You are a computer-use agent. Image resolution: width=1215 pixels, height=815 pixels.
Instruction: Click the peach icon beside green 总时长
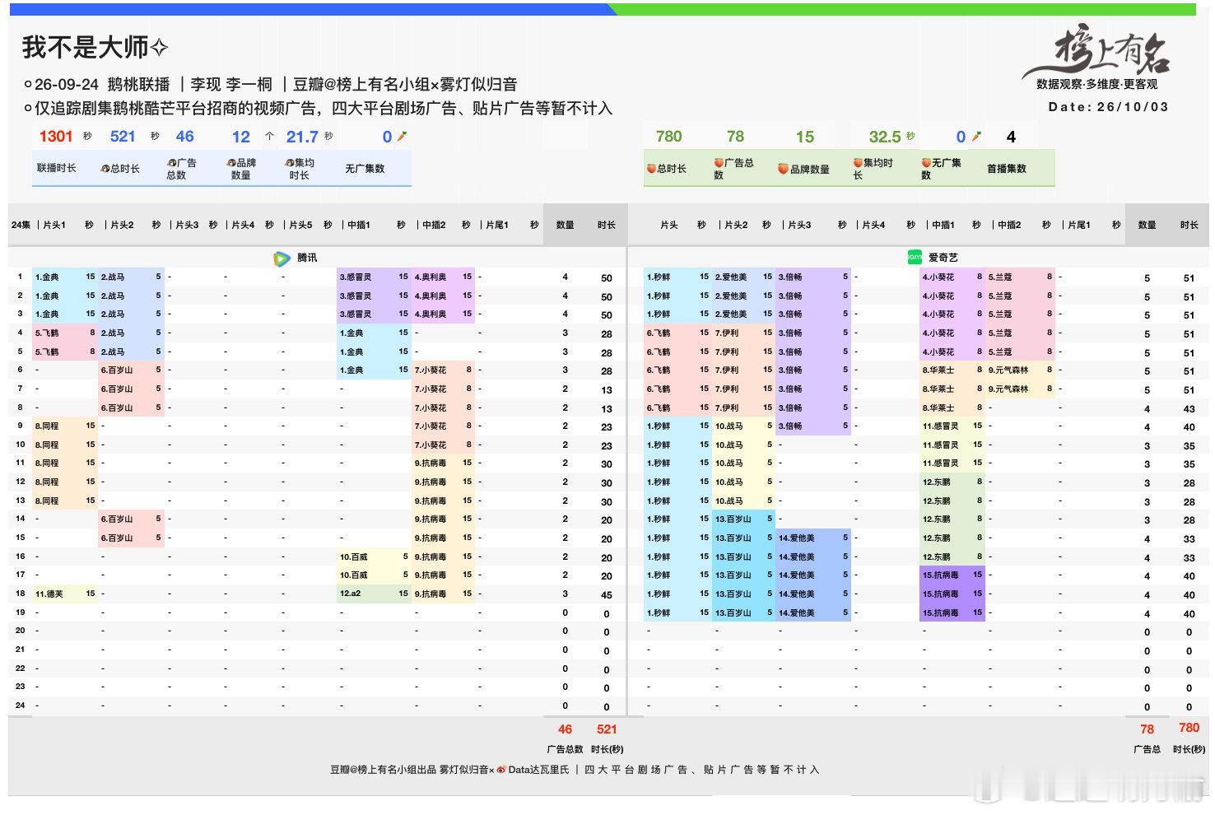pos(651,169)
